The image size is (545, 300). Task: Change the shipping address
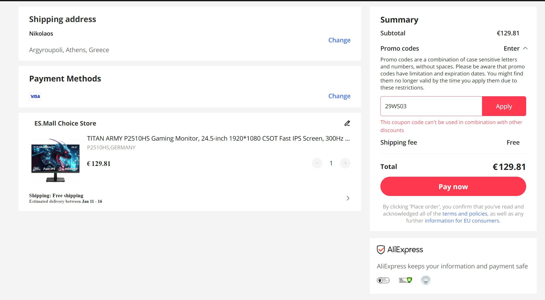pyautogui.click(x=339, y=40)
